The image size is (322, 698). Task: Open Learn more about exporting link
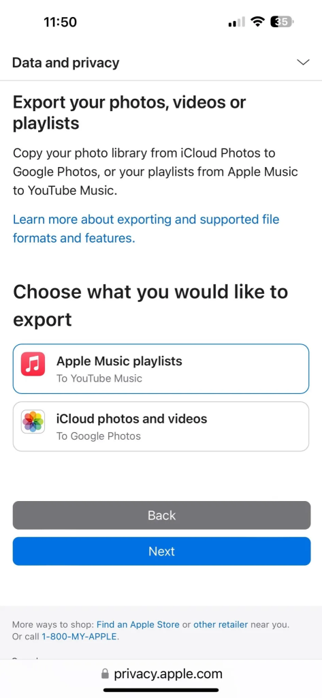(146, 229)
